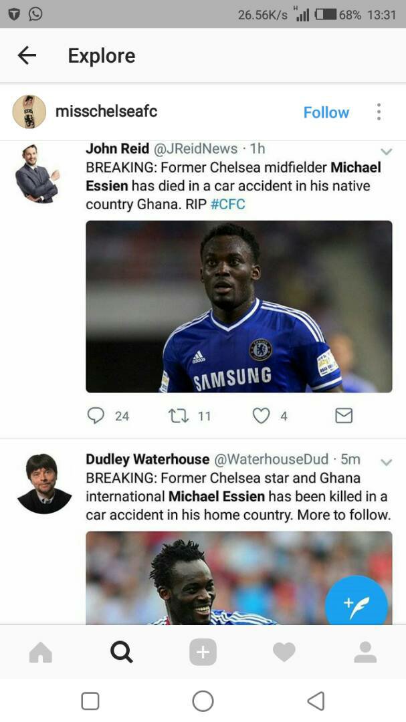Open the search explore tab

pos(122,652)
